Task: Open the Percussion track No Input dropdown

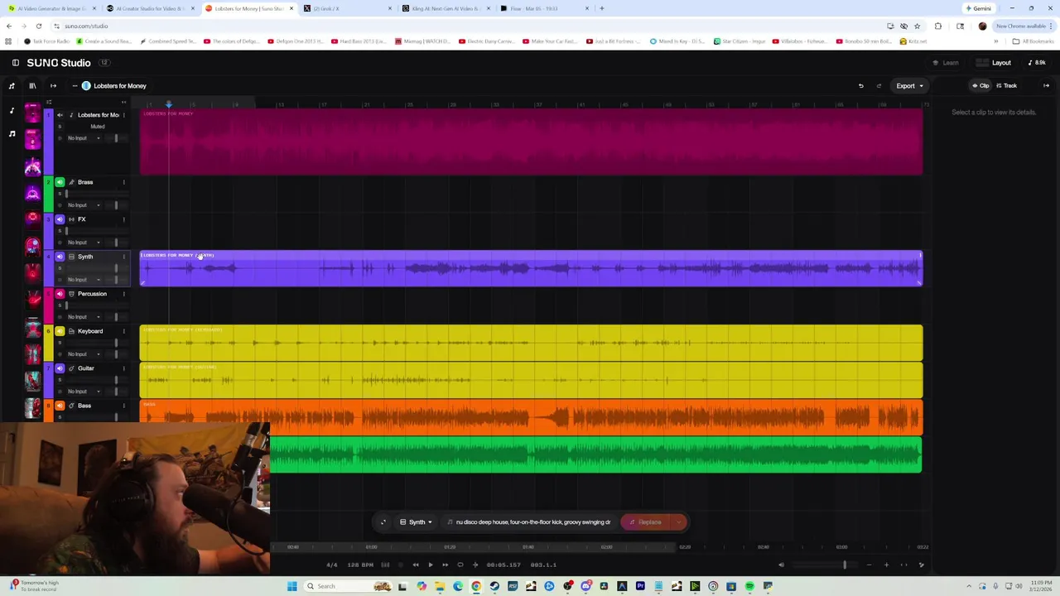Action: click(84, 317)
